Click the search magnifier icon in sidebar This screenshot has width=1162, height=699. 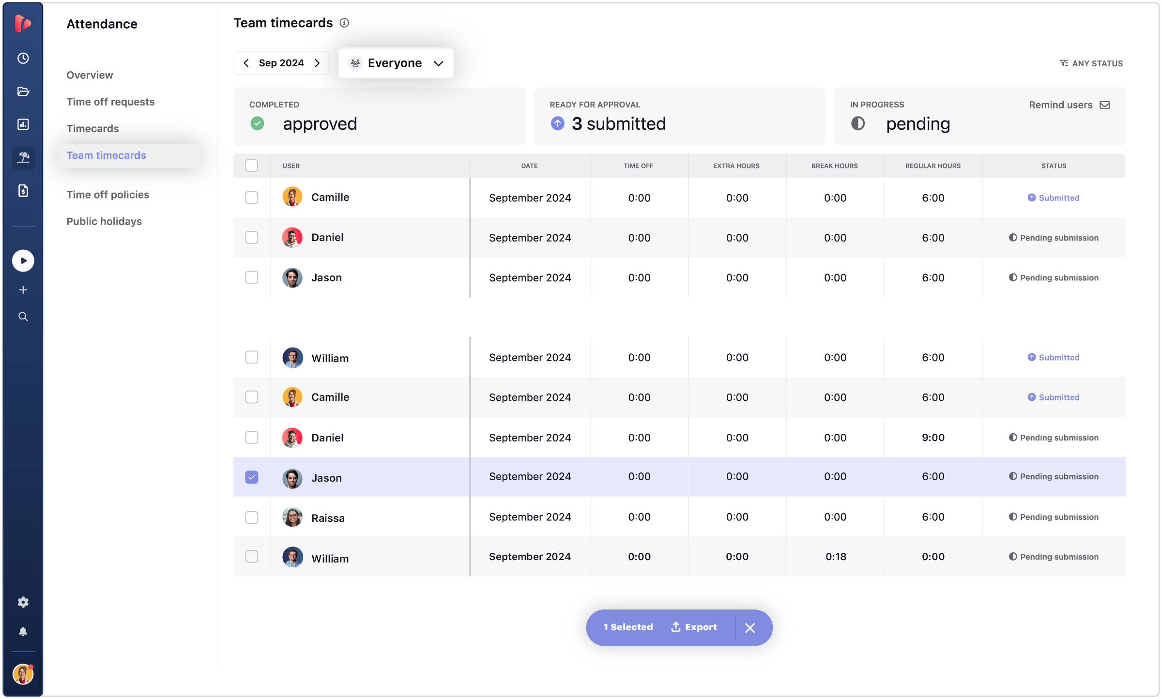click(23, 317)
